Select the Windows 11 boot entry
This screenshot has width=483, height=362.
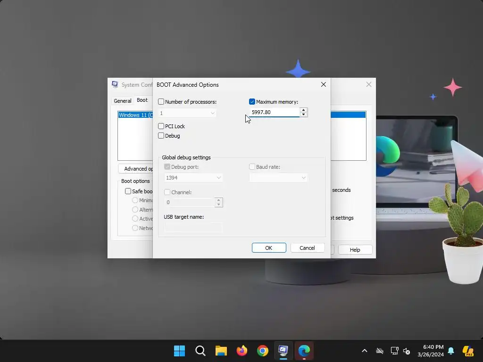click(x=135, y=115)
